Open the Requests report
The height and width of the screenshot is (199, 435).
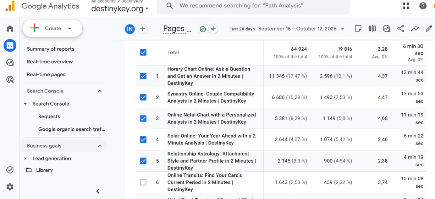tap(49, 116)
